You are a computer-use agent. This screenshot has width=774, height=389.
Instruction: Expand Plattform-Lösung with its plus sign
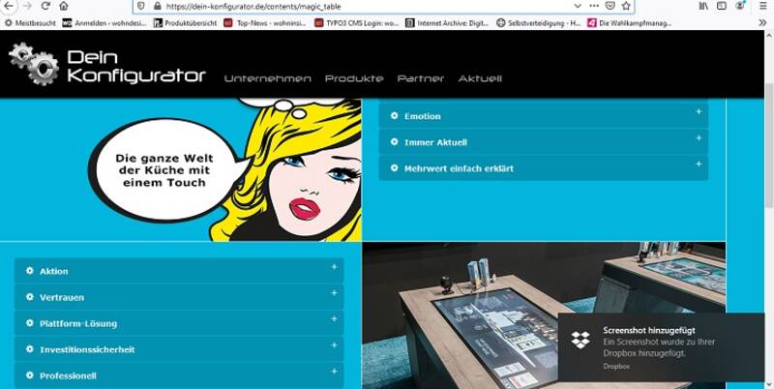334,319
